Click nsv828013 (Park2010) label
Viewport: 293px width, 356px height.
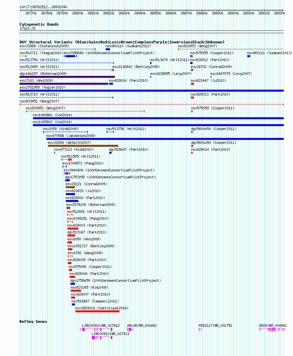click(x=210, y=94)
